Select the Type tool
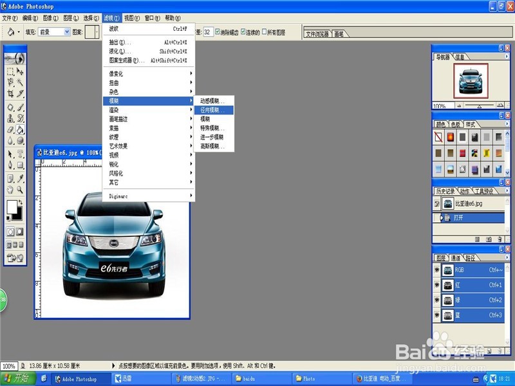Viewport: 515px width, 386px height. pos(20,154)
